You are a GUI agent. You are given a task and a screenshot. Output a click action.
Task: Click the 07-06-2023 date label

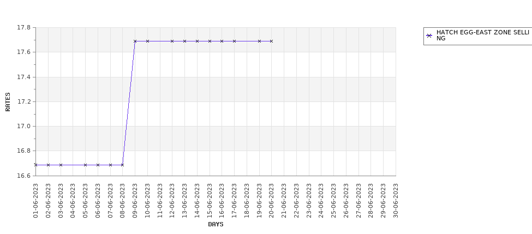110,200
